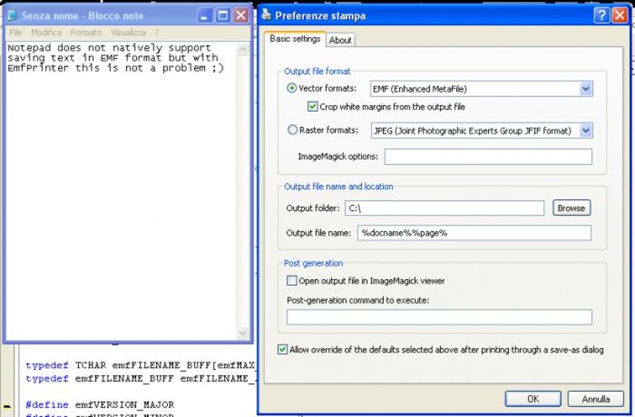
Task: Toggle Allow override of the defaults checkbox
Action: (283, 349)
